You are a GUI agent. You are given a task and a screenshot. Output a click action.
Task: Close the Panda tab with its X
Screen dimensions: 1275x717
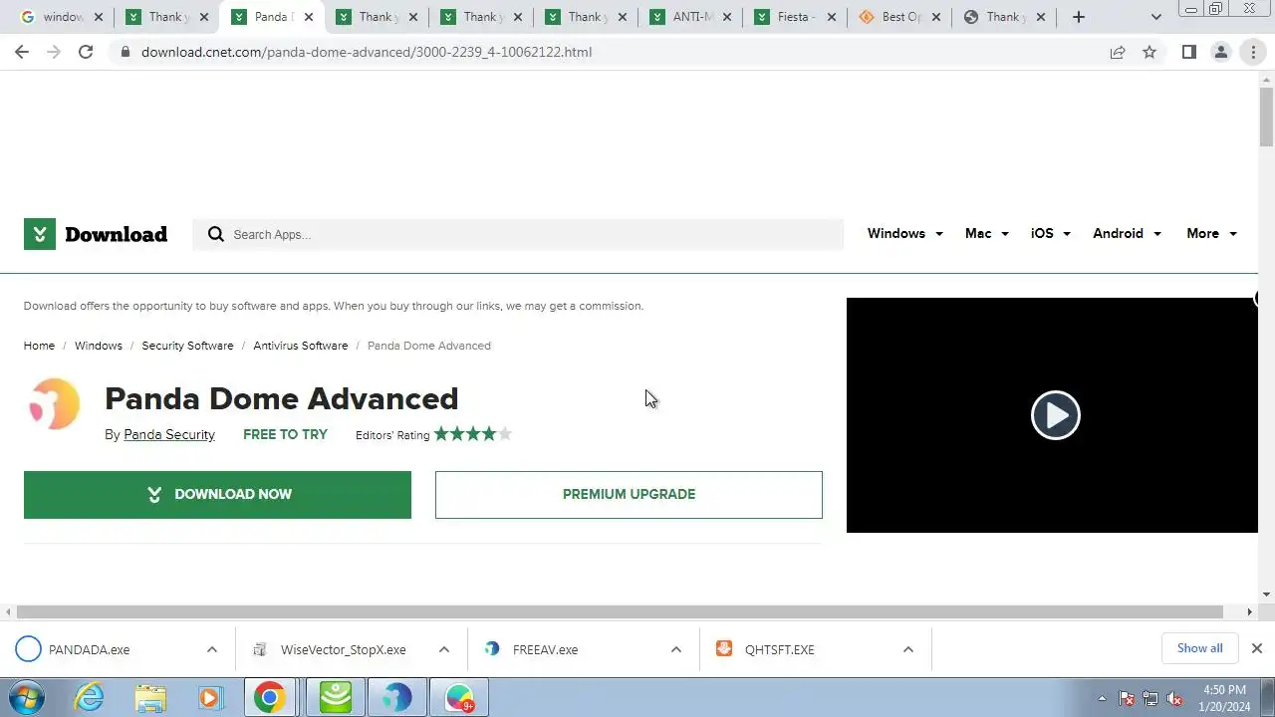(308, 17)
